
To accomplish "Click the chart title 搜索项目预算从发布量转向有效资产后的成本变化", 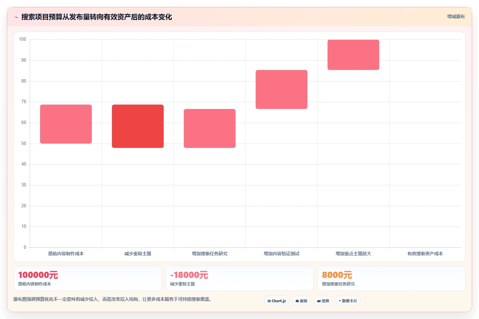I will pos(97,17).
